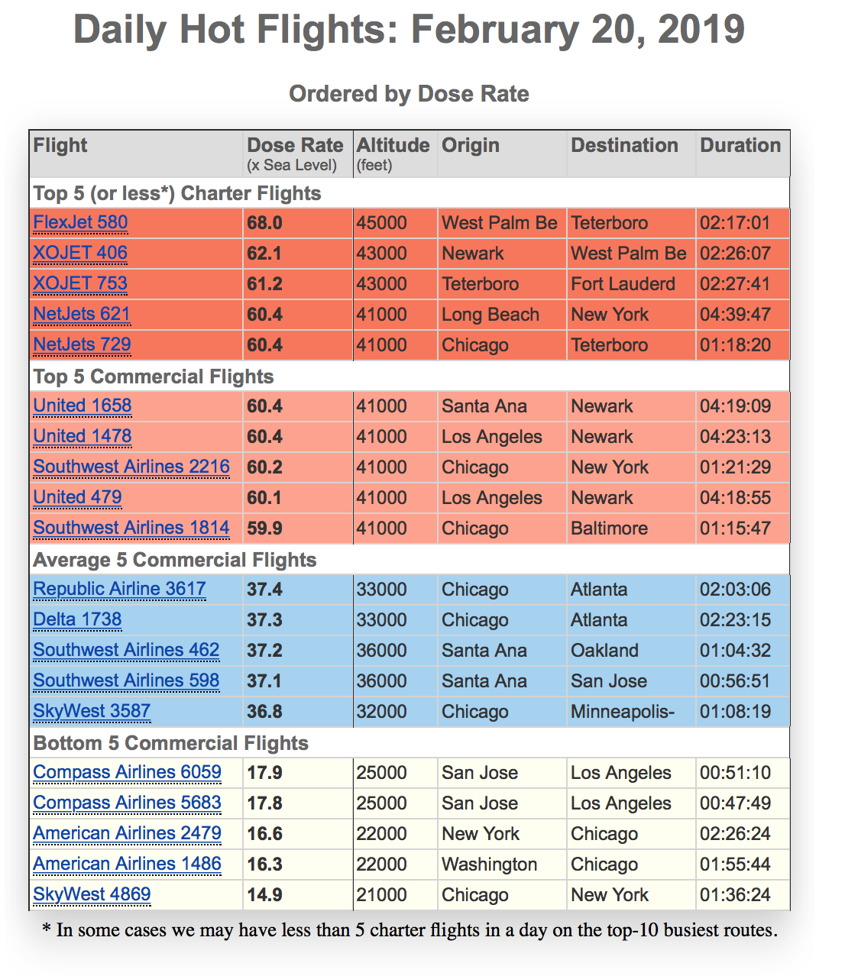This screenshot has width=845, height=976.
Task: Click the Ordered by Dose Rate subtitle
Action: (410, 94)
